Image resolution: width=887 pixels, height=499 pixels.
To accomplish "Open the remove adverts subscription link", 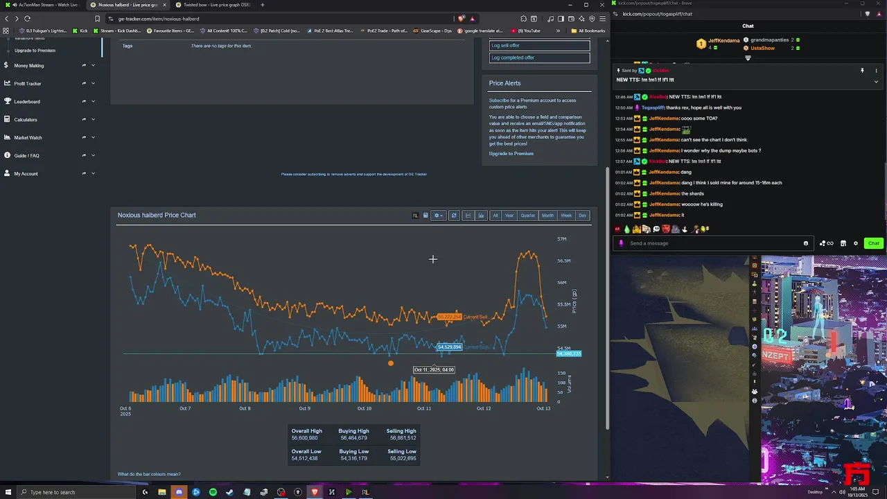I will pos(353,174).
